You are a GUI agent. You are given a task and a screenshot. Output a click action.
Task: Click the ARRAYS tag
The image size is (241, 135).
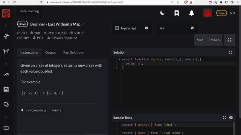pyautogui.click(x=56, y=111)
